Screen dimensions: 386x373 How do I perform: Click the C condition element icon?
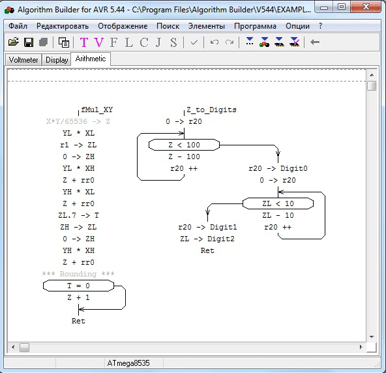click(143, 42)
